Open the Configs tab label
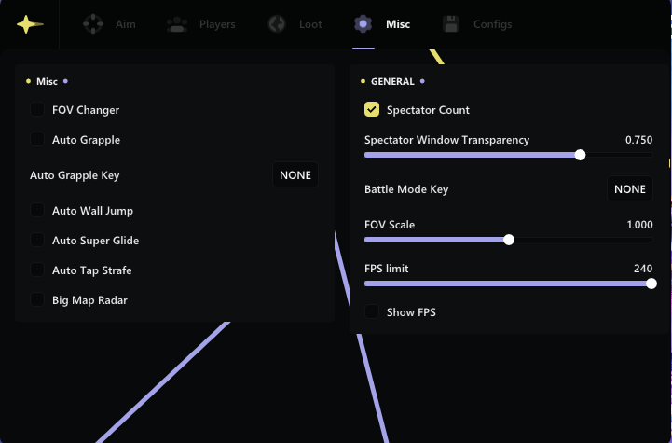 click(492, 24)
